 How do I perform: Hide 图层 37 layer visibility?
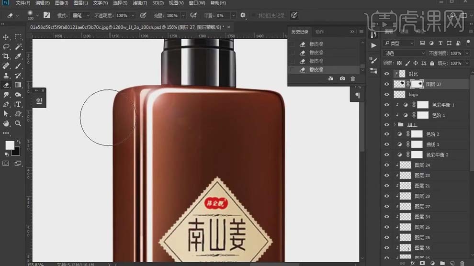click(387, 84)
